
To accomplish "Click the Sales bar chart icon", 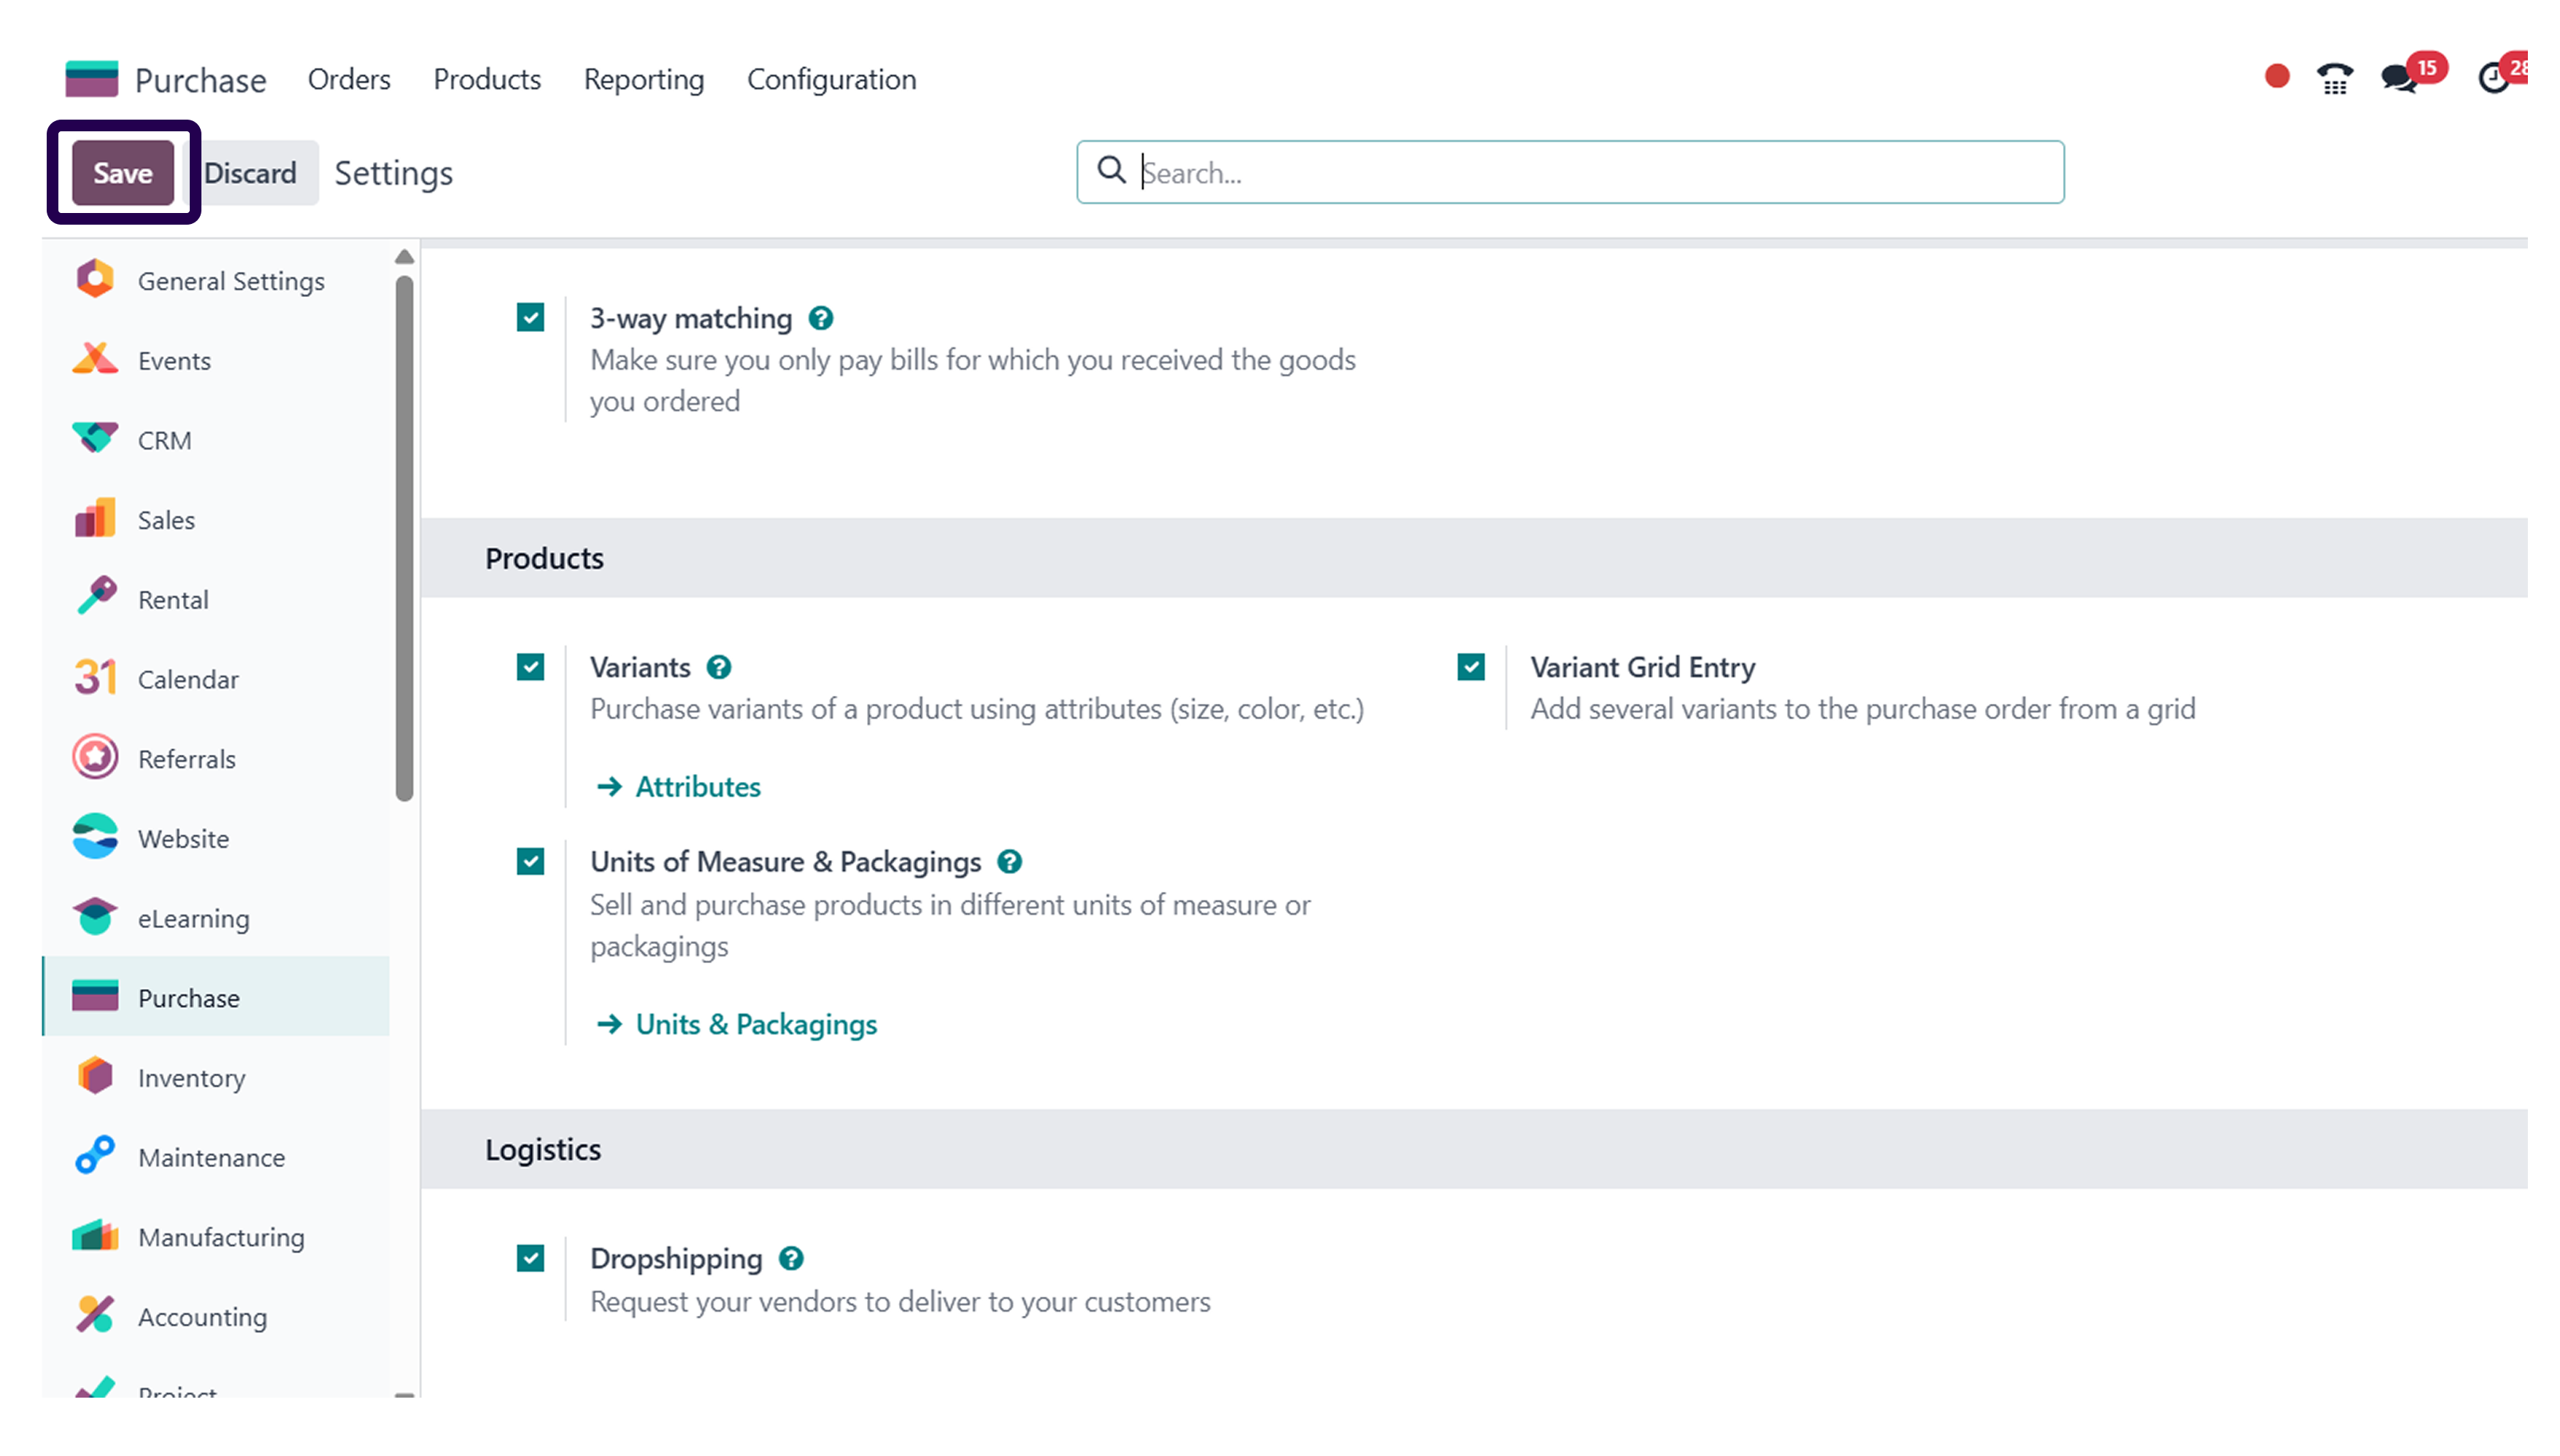I will click(x=95, y=519).
